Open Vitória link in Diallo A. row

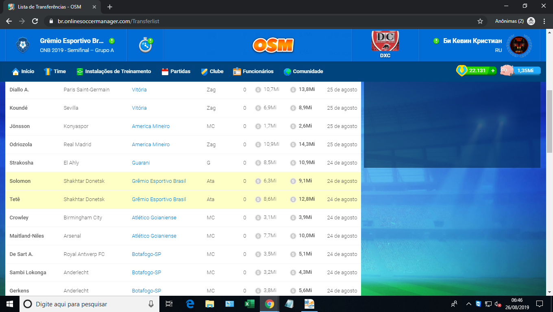pos(139,89)
